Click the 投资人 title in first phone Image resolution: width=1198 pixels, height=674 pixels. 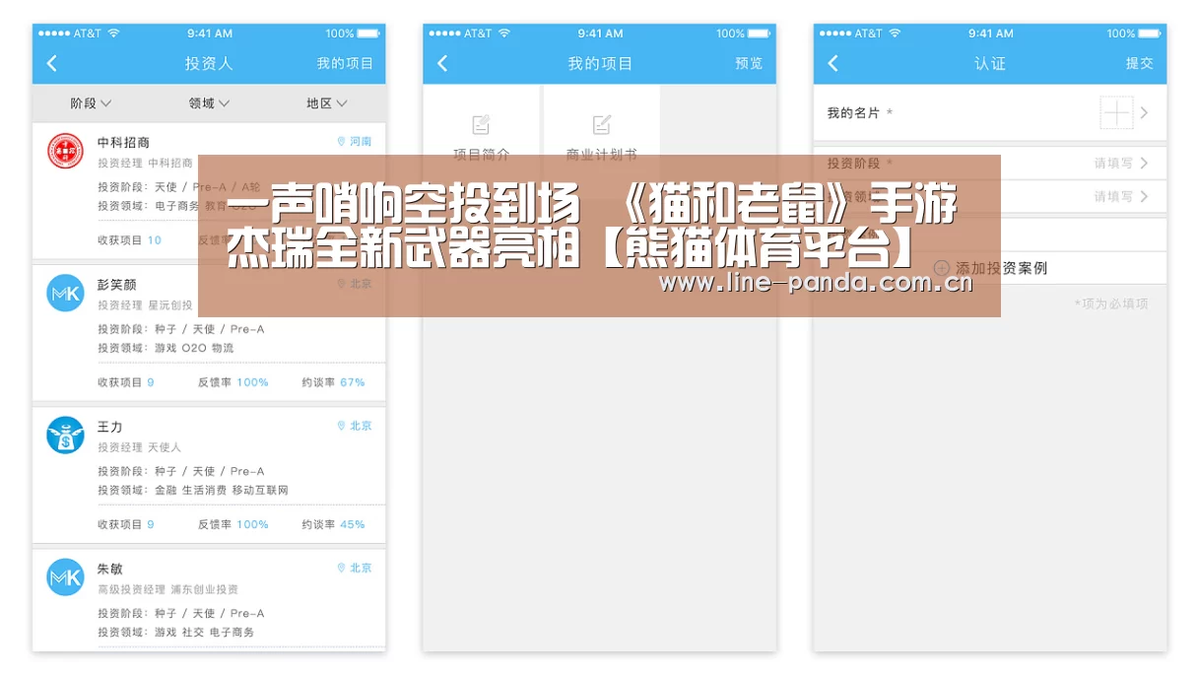pyautogui.click(x=209, y=63)
